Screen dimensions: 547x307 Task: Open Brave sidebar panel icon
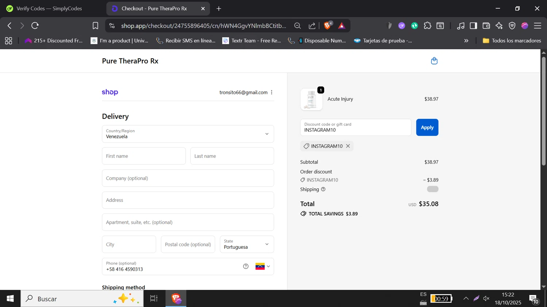coord(473,26)
